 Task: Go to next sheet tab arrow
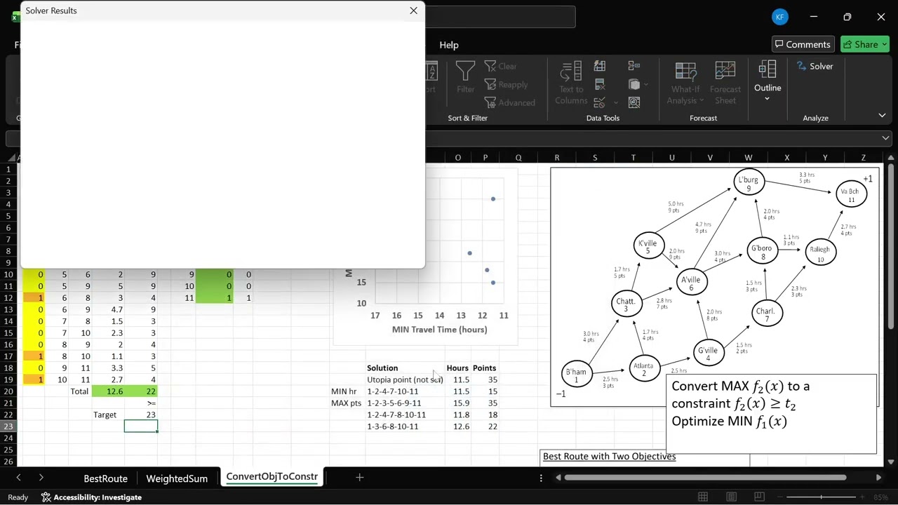(41, 478)
